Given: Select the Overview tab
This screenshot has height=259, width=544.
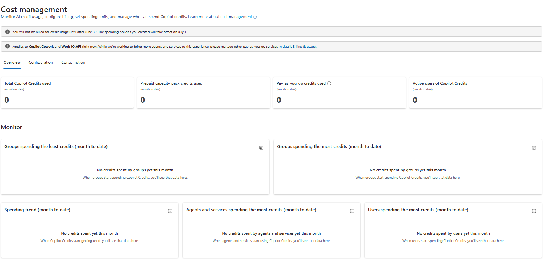Looking at the screenshot, I should 12,62.
